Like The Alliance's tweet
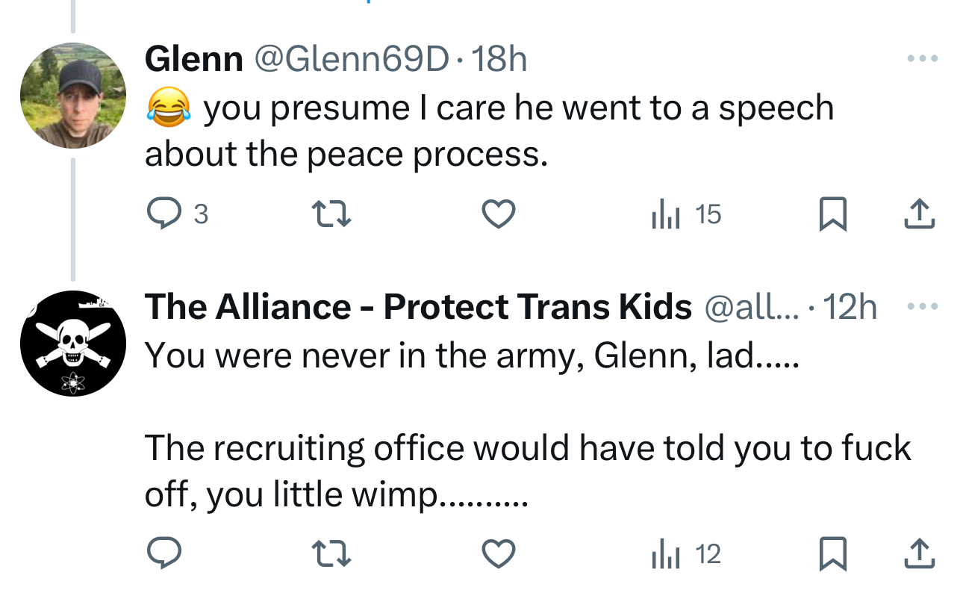The height and width of the screenshot is (596, 963). click(498, 554)
